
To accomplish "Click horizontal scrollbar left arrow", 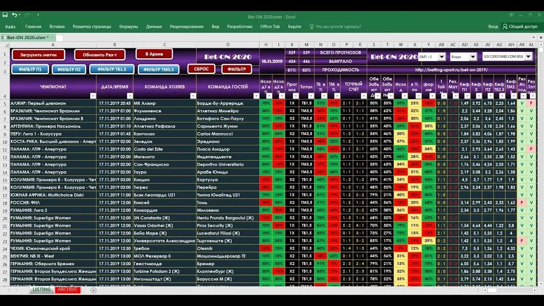I will pyautogui.click(x=484, y=290).
